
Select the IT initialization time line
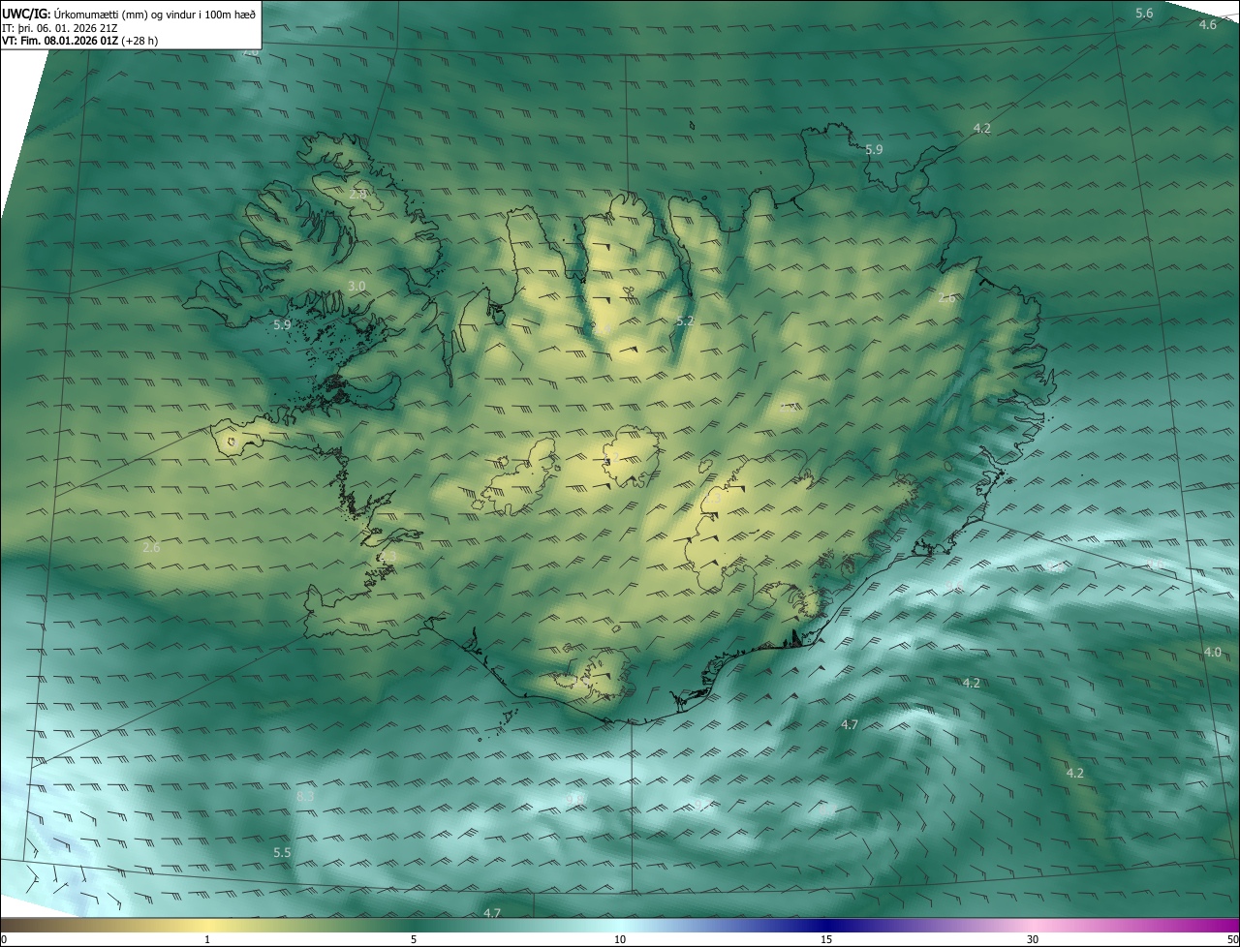click(x=60, y=27)
